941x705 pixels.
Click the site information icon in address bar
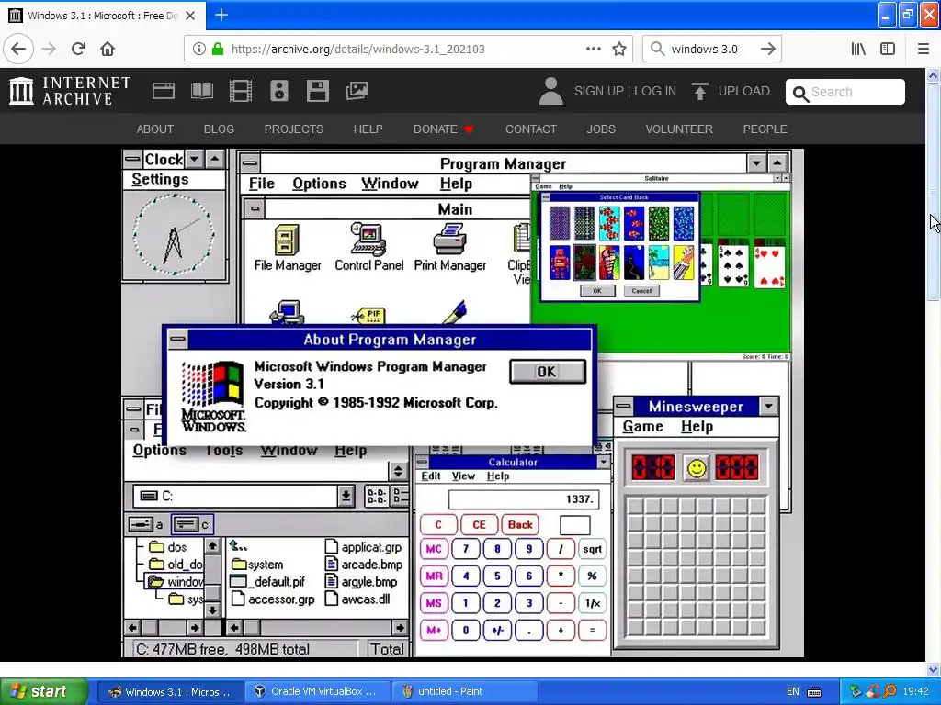199,49
